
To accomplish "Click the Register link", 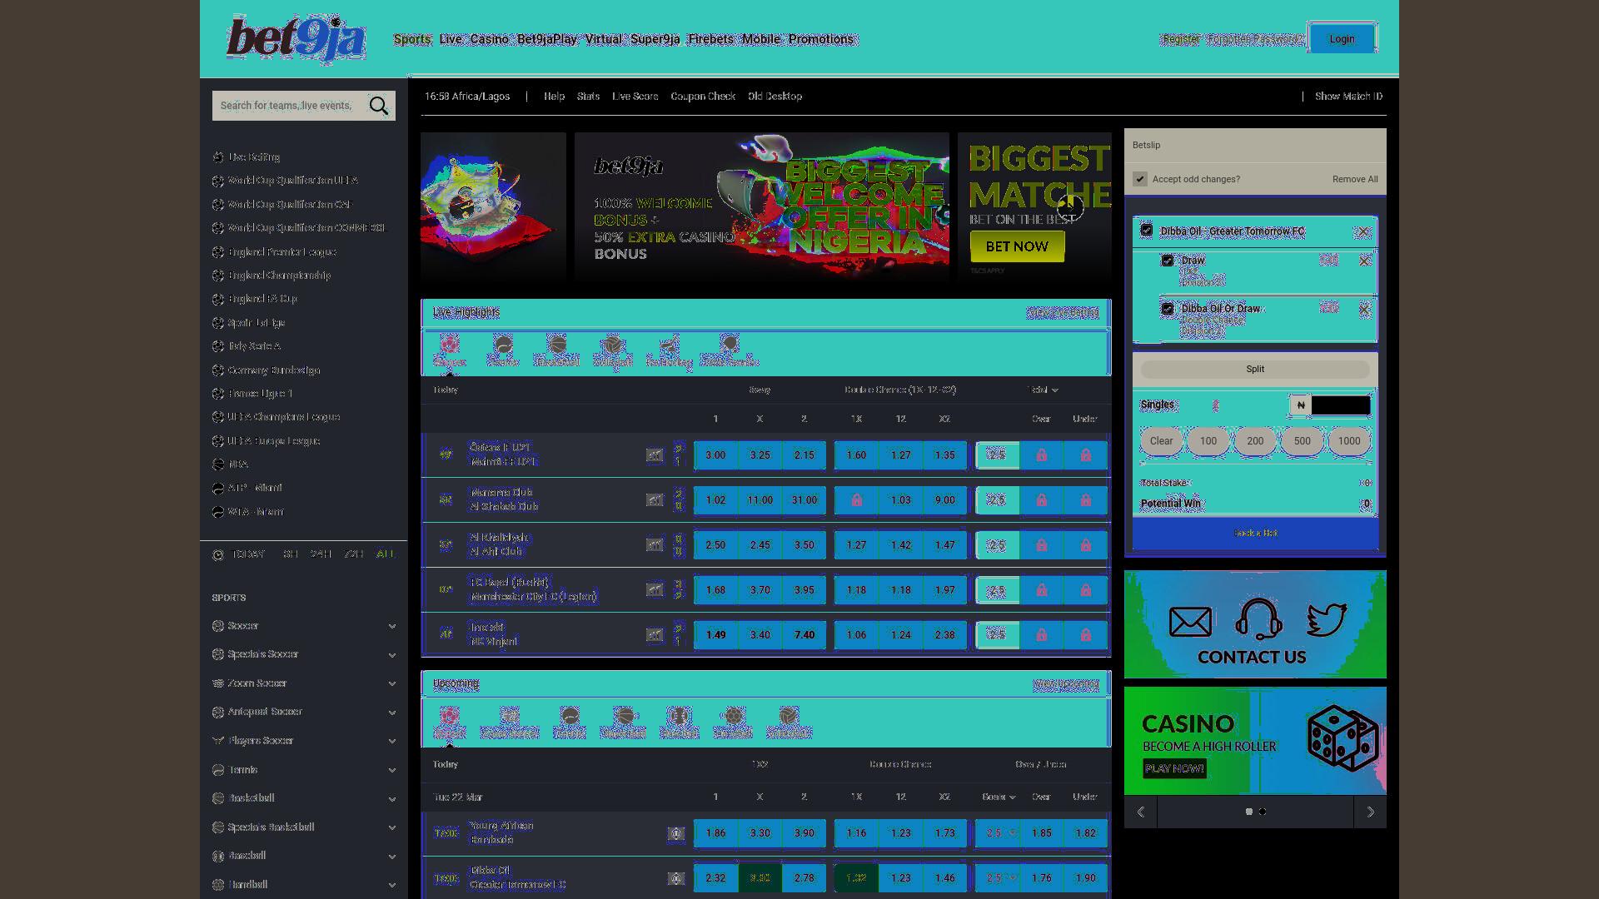I will [x=1181, y=39].
